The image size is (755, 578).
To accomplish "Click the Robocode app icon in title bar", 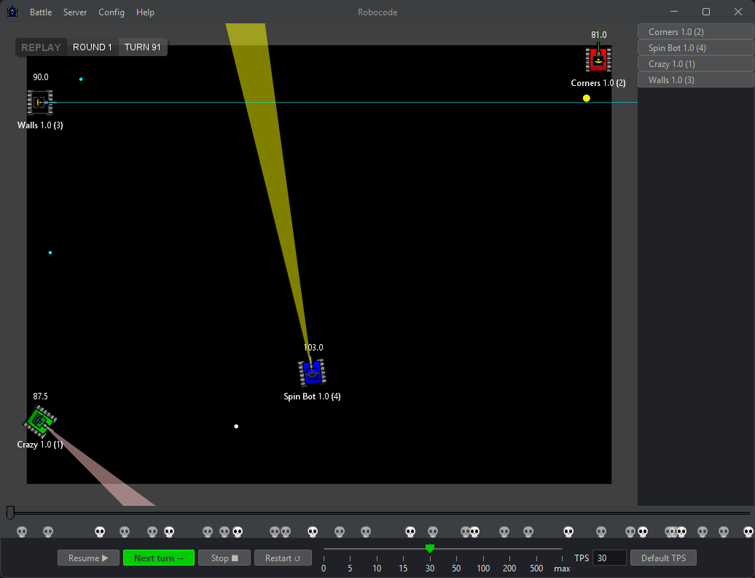I will pyautogui.click(x=12, y=12).
